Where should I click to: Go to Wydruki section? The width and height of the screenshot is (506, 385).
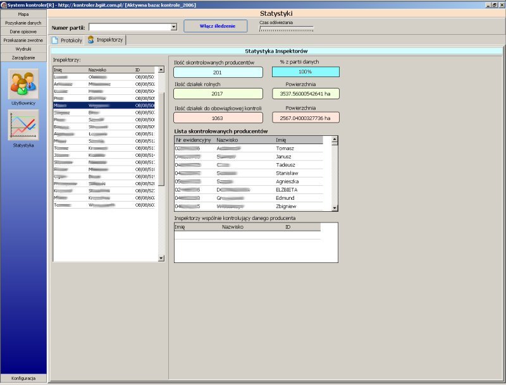[23, 49]
